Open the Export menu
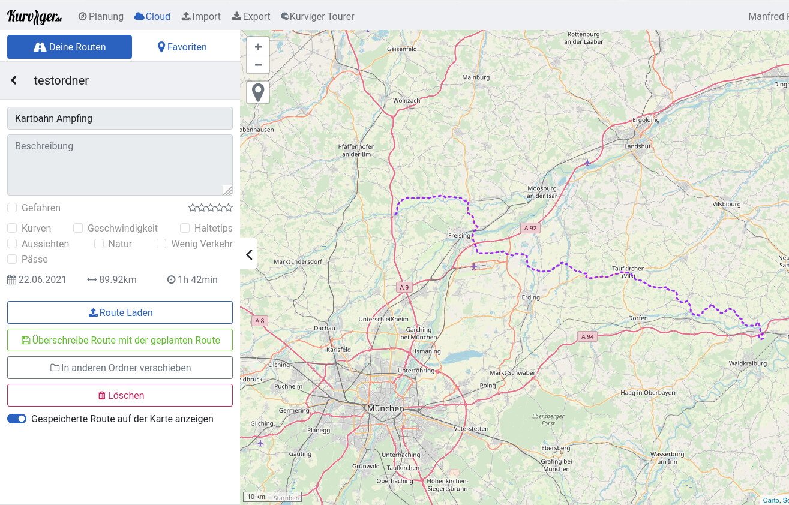This screenshot has height=505, width=789. pyautogui.click(x=251, y=17)
